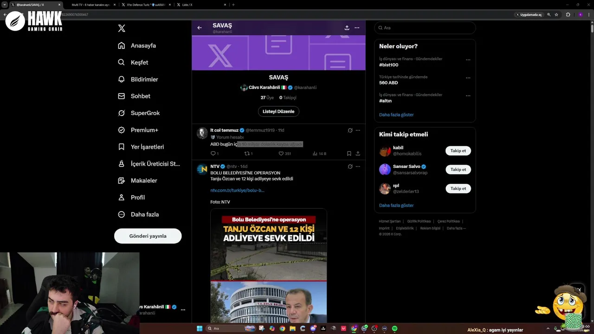Open the browser tab search dropdown
Screen dimensions: 594x334
tap(5, 5)
